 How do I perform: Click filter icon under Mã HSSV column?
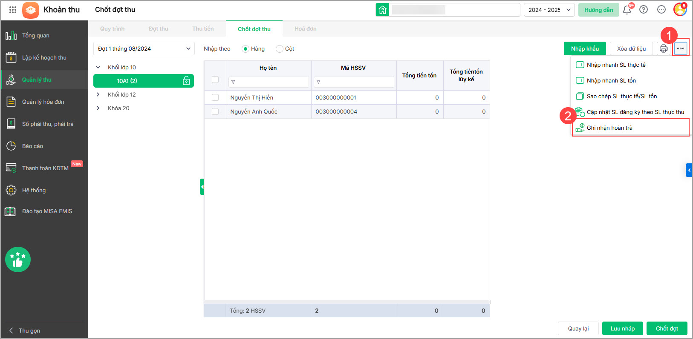[x=318, y=82]
